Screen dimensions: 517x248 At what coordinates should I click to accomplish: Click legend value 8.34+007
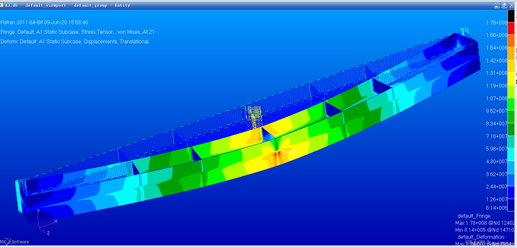[x=497, y=124]
